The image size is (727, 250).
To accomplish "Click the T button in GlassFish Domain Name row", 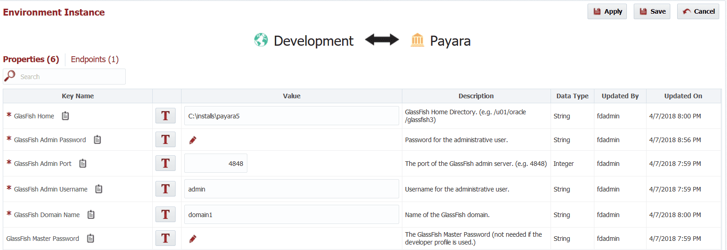I will pos(166,215).
